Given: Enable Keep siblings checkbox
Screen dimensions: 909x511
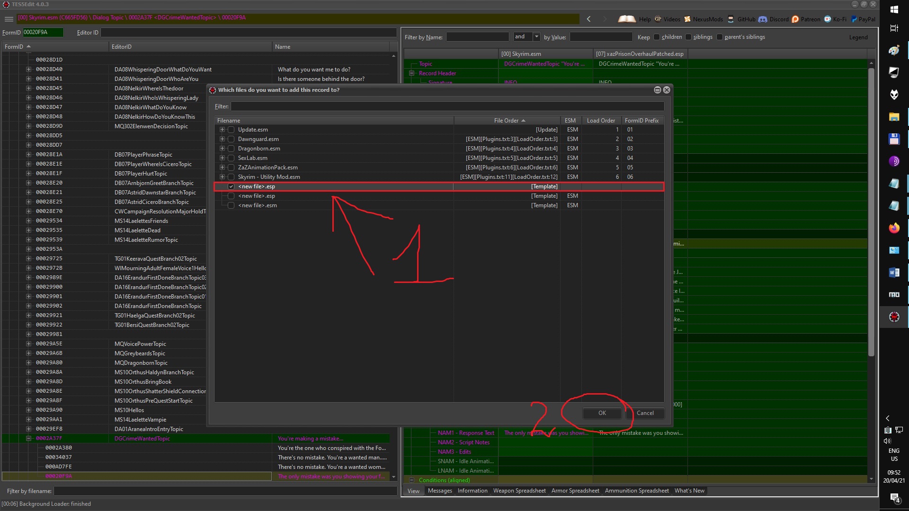Looking at the screenshot, I should pyautogui.click(x=688, y=37).
